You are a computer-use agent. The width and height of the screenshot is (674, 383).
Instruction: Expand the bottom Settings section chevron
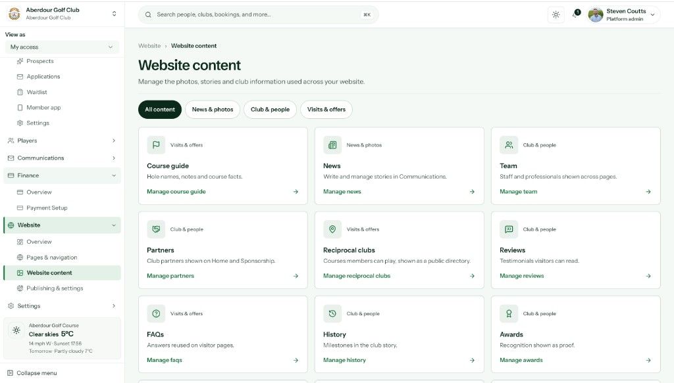pyautogui.click(x=114, y=305)
